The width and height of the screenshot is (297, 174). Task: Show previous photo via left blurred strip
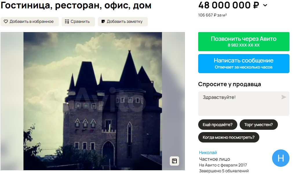click(x=12, y=101)
